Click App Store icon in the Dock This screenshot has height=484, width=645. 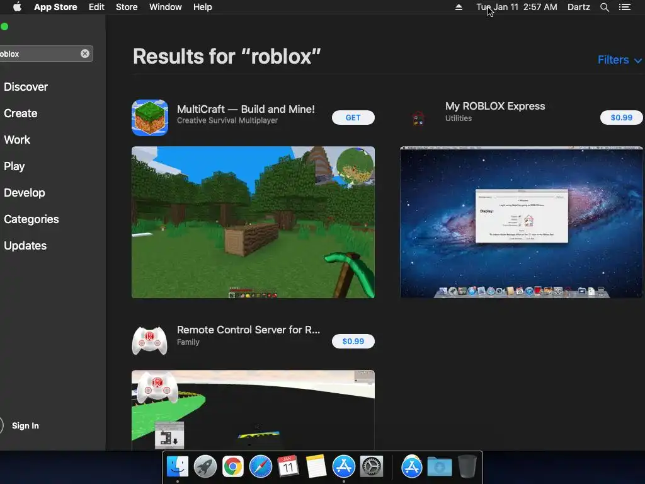343,467
